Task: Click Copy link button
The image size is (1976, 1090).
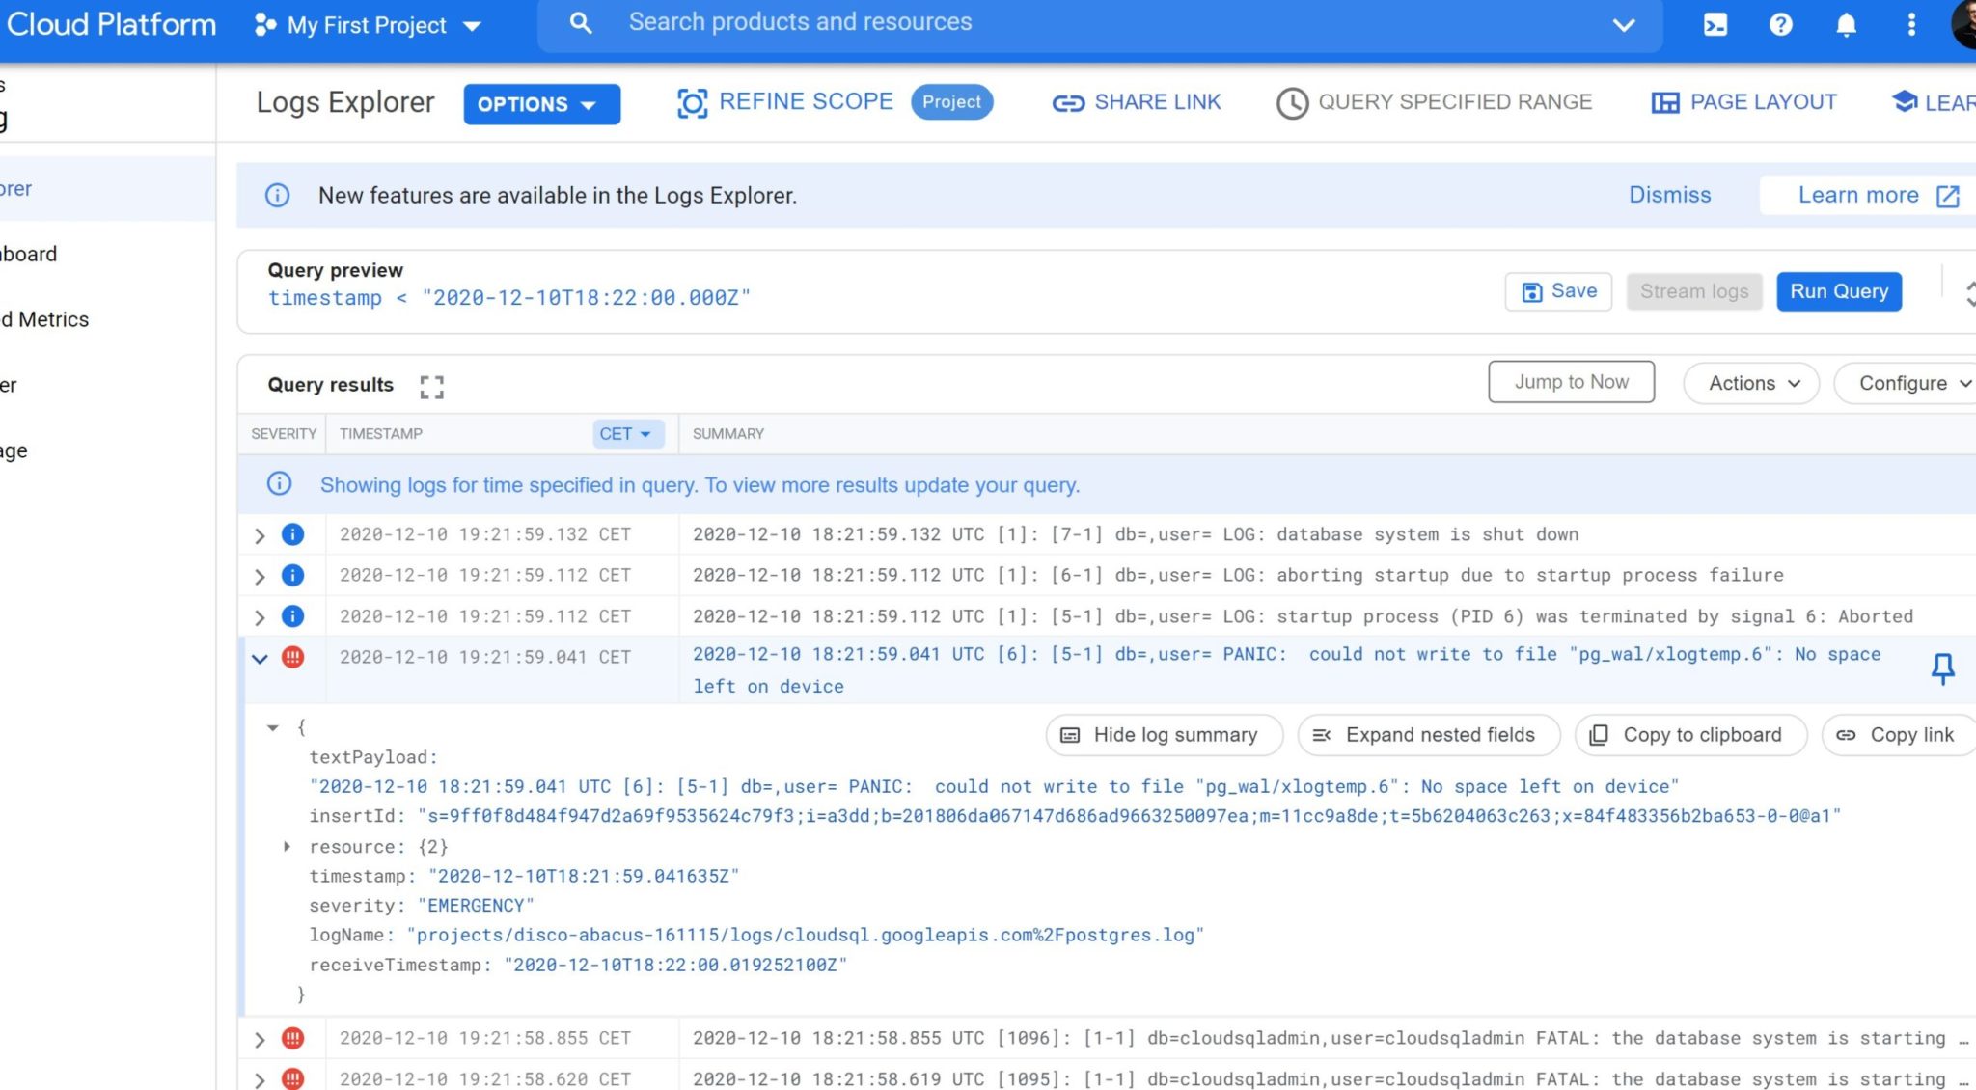Action: [1897, 735]
